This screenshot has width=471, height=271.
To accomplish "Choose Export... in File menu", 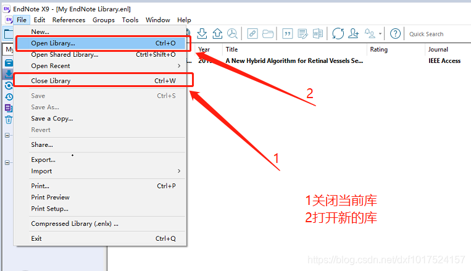I will coord(100,160).
